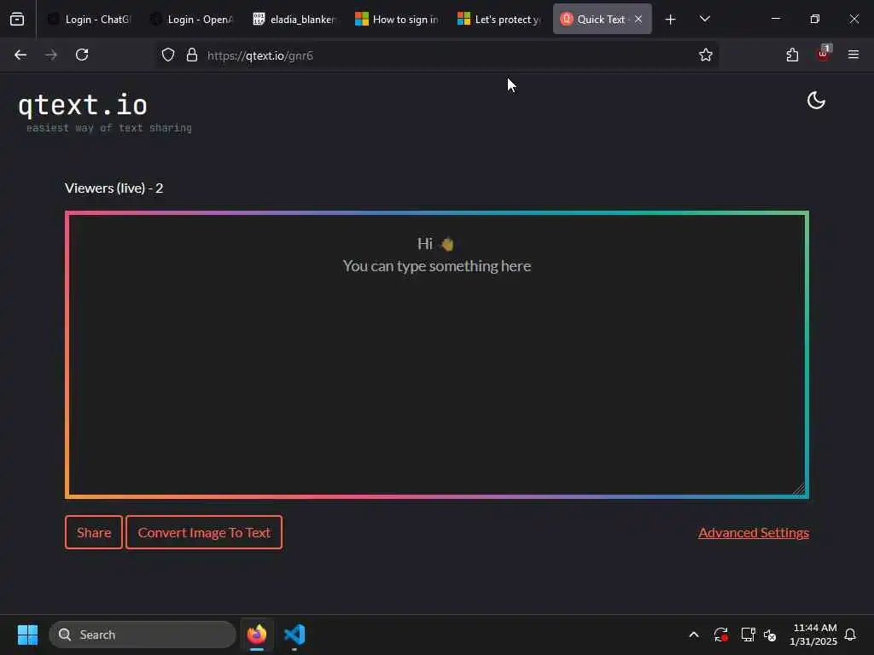Click the qtext.io site logo
The height and width of the screenshot is (655, 874).
83,105
